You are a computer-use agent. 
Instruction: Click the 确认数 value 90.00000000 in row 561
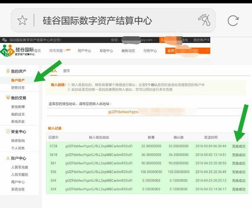[179, 163]
